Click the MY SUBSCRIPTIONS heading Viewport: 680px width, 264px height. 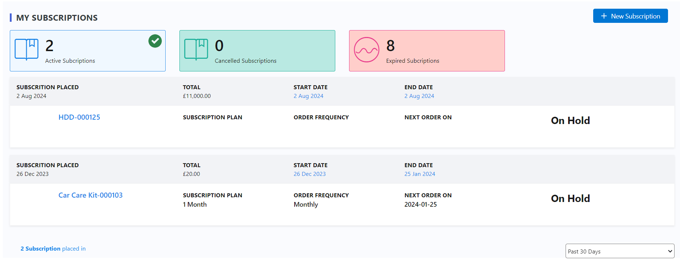click(x=57, y=18)
